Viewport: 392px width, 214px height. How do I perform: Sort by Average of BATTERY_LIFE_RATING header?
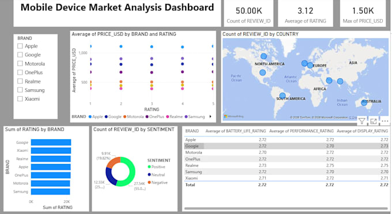click(236, 131)
